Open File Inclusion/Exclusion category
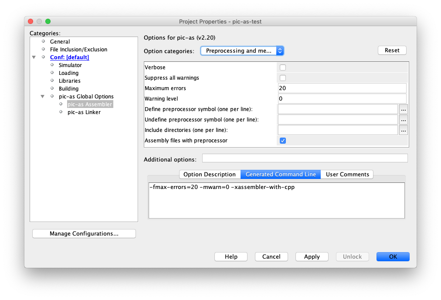Viewport: 441px width, 300px height. (78, 50)
